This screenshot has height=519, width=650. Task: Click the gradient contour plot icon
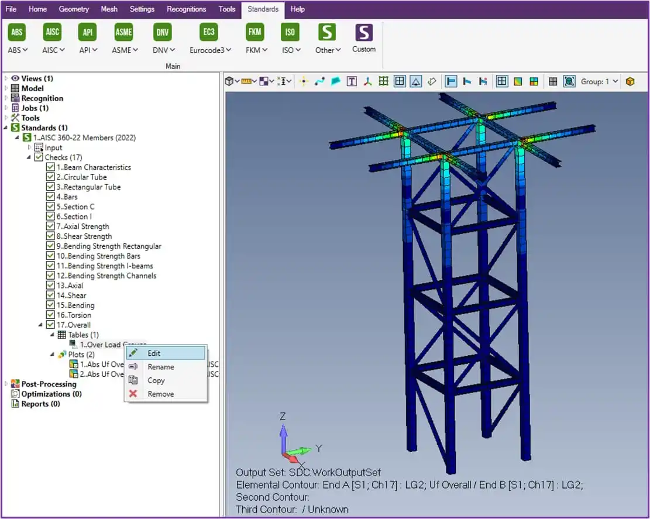[518, 81]
